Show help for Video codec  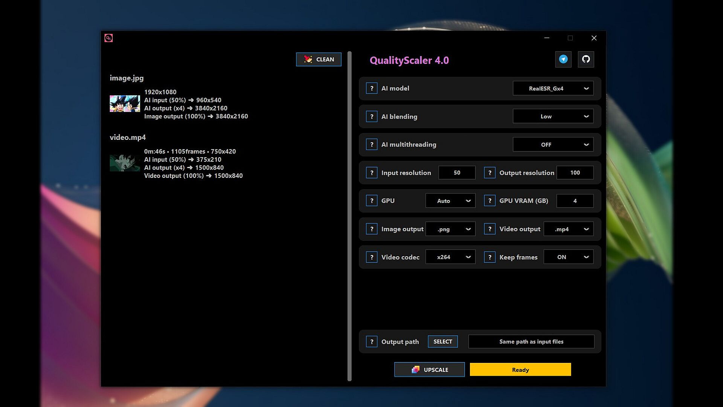[x=371, y=257]
